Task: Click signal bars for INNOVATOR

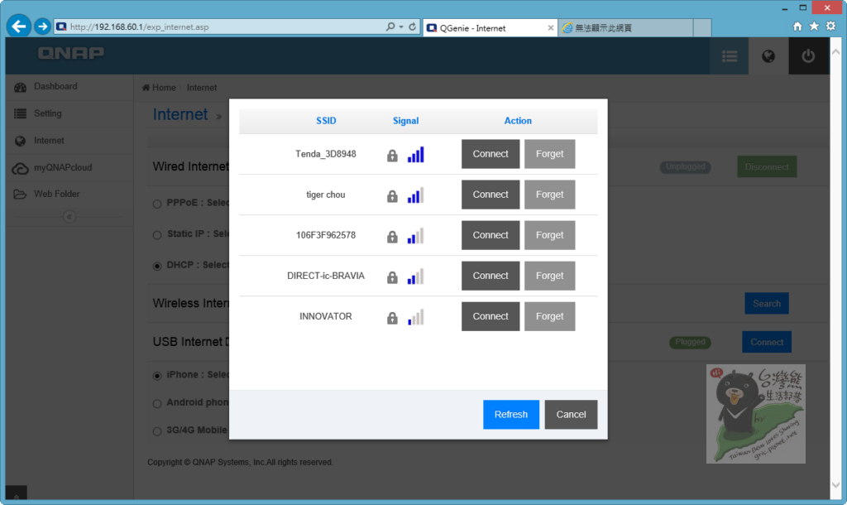Action: 416,317
